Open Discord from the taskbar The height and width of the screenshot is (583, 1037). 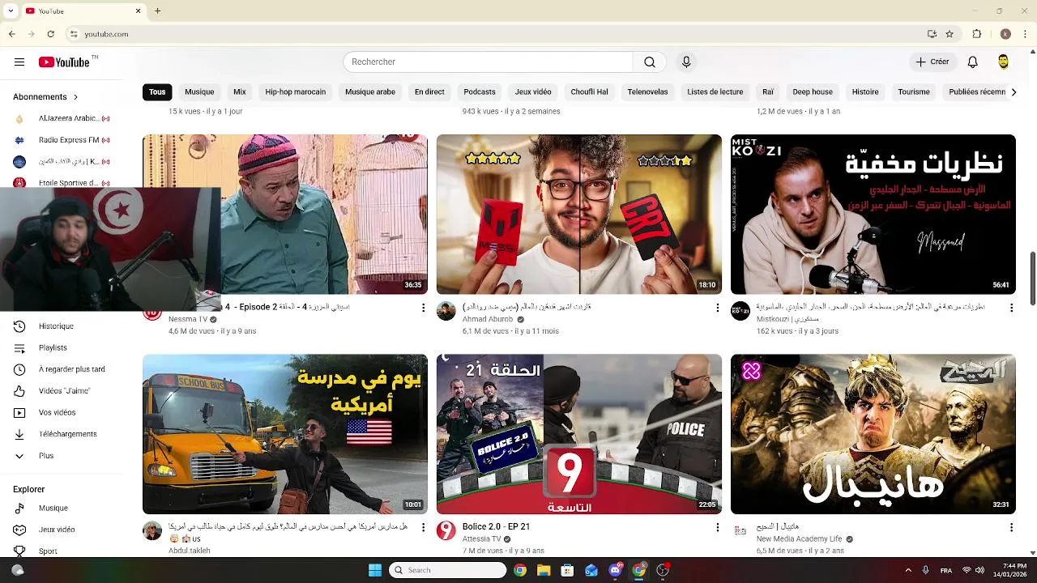click(615, 570)
